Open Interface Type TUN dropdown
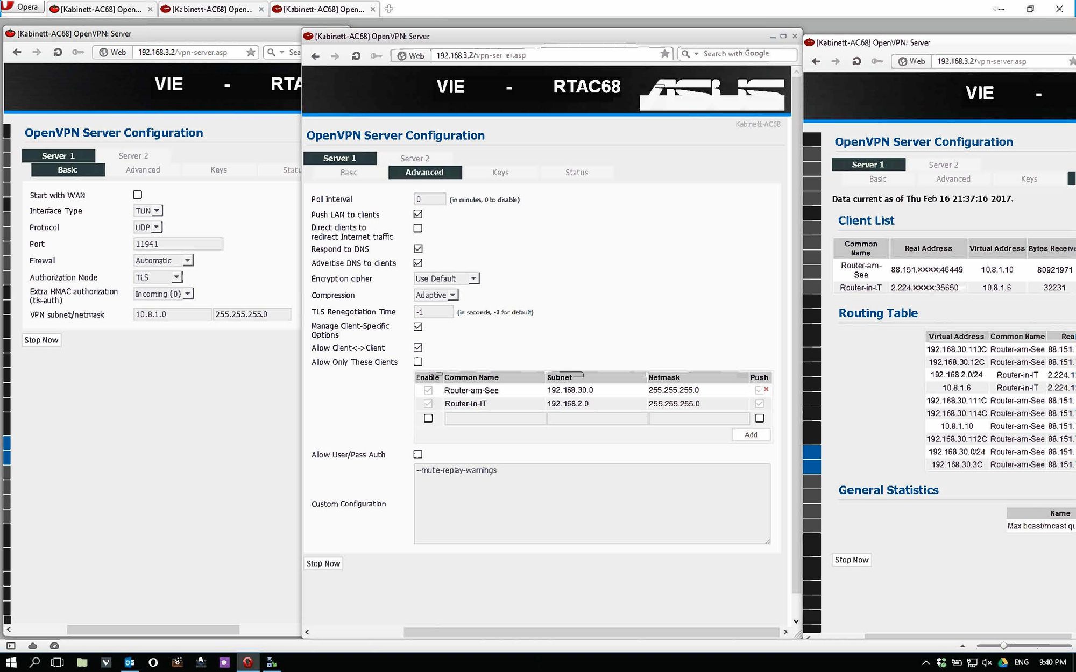 click(x=148, y=211)
